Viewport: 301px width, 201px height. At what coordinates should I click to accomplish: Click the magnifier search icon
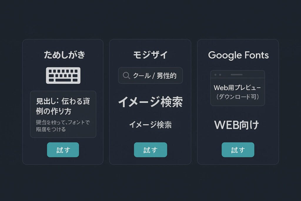pyautogui.click(x=126, y=76)
